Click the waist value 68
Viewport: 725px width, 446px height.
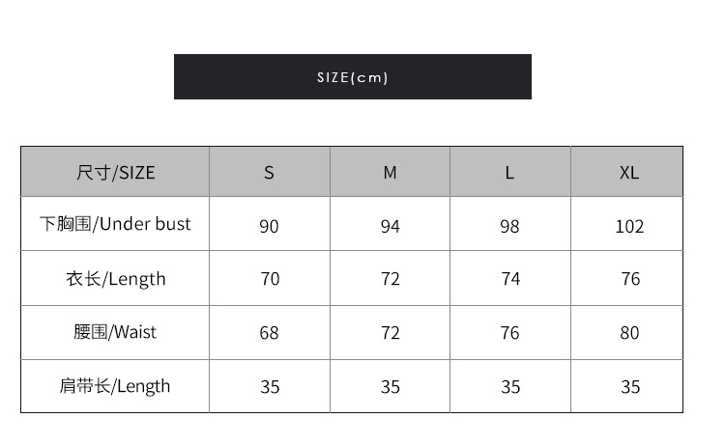270,333
